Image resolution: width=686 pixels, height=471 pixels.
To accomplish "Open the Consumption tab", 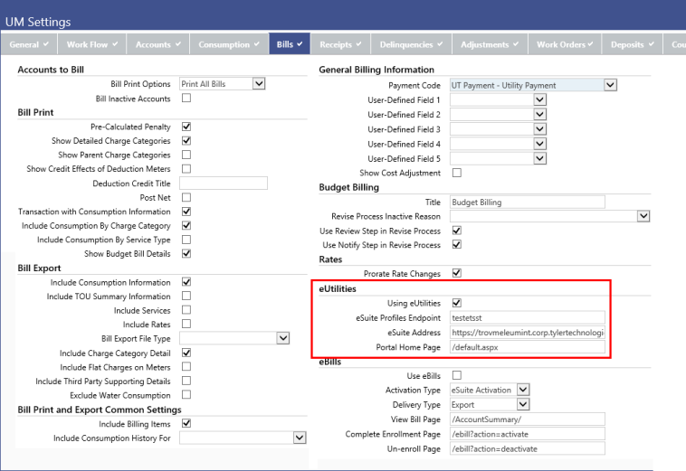I will (x=230, y=44).
